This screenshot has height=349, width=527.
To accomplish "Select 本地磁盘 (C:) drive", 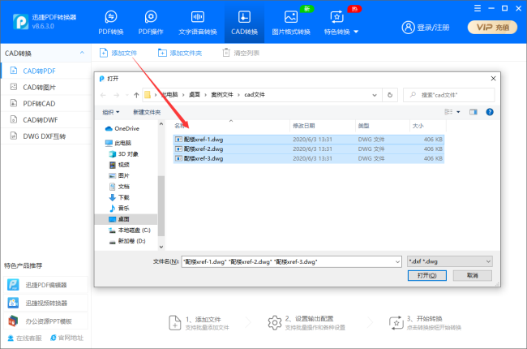I will pyautogui.click(x=130, y=231).
